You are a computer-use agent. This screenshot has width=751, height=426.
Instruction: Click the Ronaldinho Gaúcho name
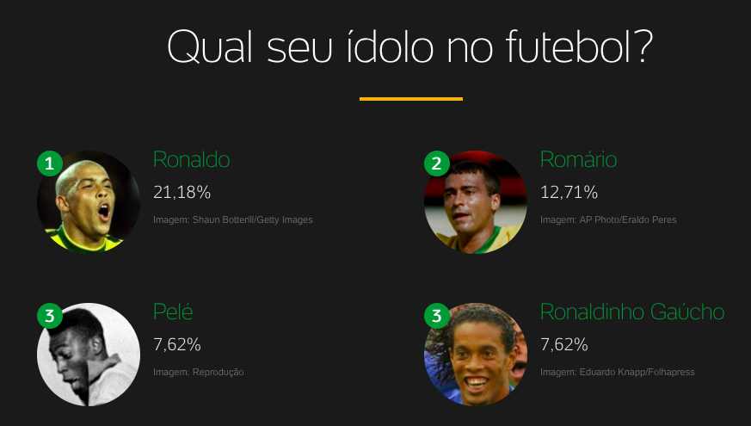coord(631,312)
